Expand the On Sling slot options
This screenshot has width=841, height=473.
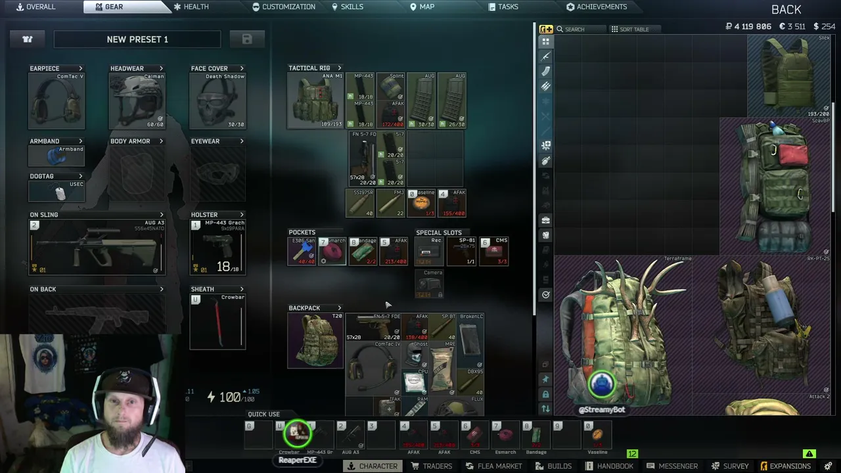[x=162, y=215]
